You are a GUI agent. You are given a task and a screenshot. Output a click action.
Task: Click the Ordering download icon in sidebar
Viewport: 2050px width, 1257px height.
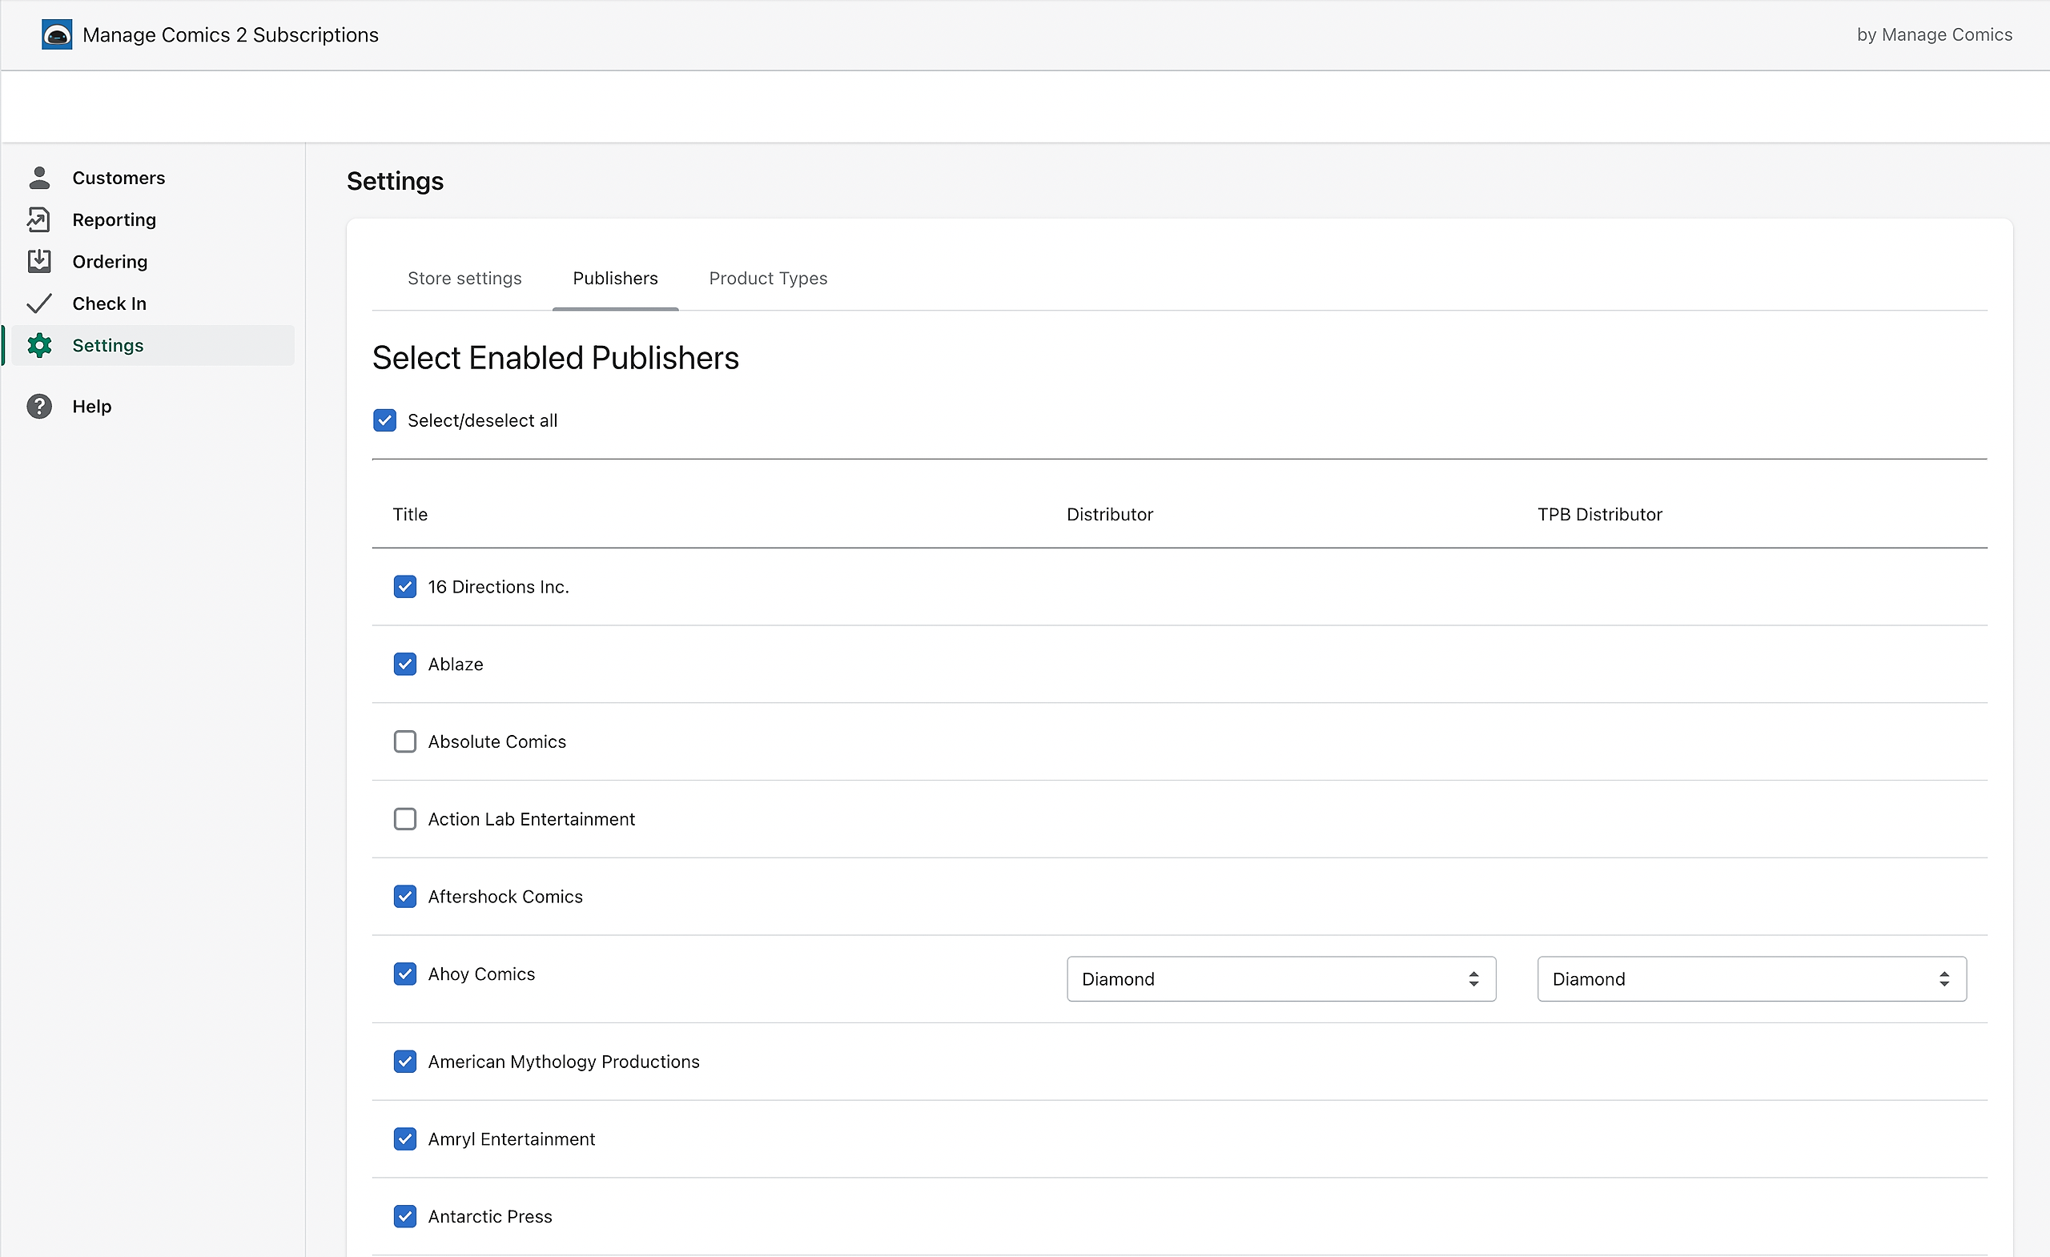pyautogui.click(x=39, y=261)
